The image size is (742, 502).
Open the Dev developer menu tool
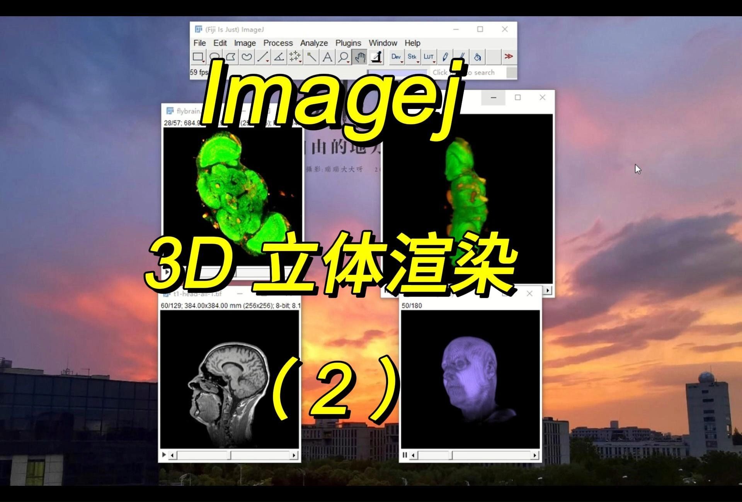[397, 57]
